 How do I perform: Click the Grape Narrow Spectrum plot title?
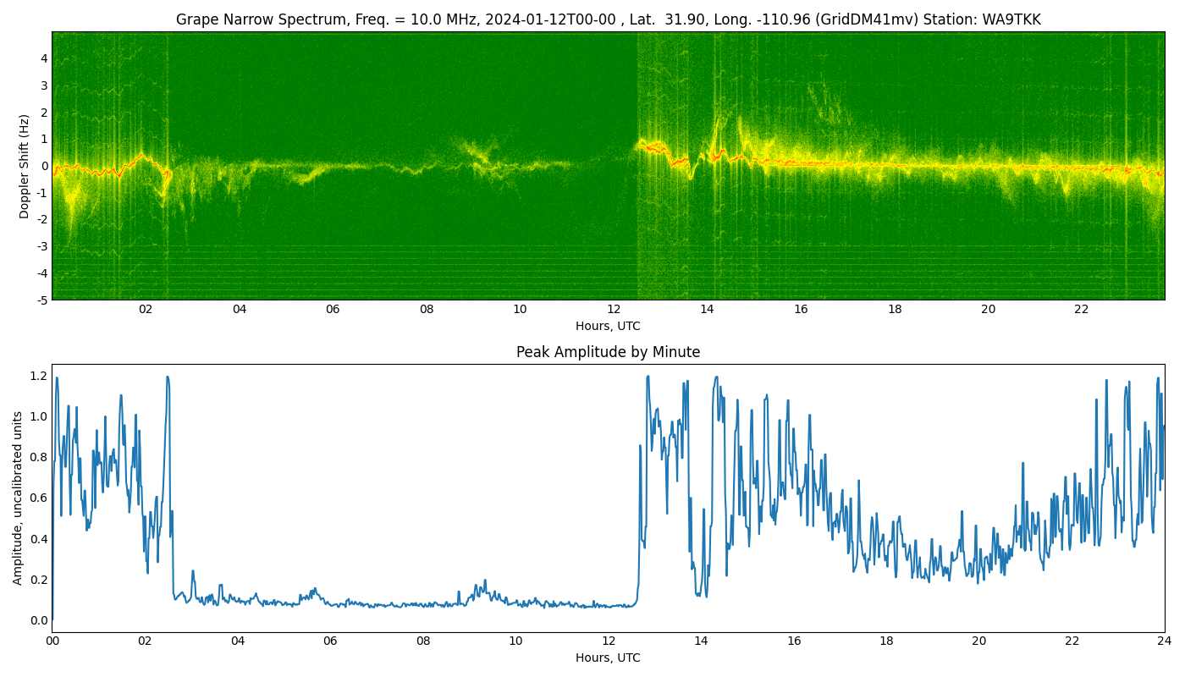click(x=608, y=19)
